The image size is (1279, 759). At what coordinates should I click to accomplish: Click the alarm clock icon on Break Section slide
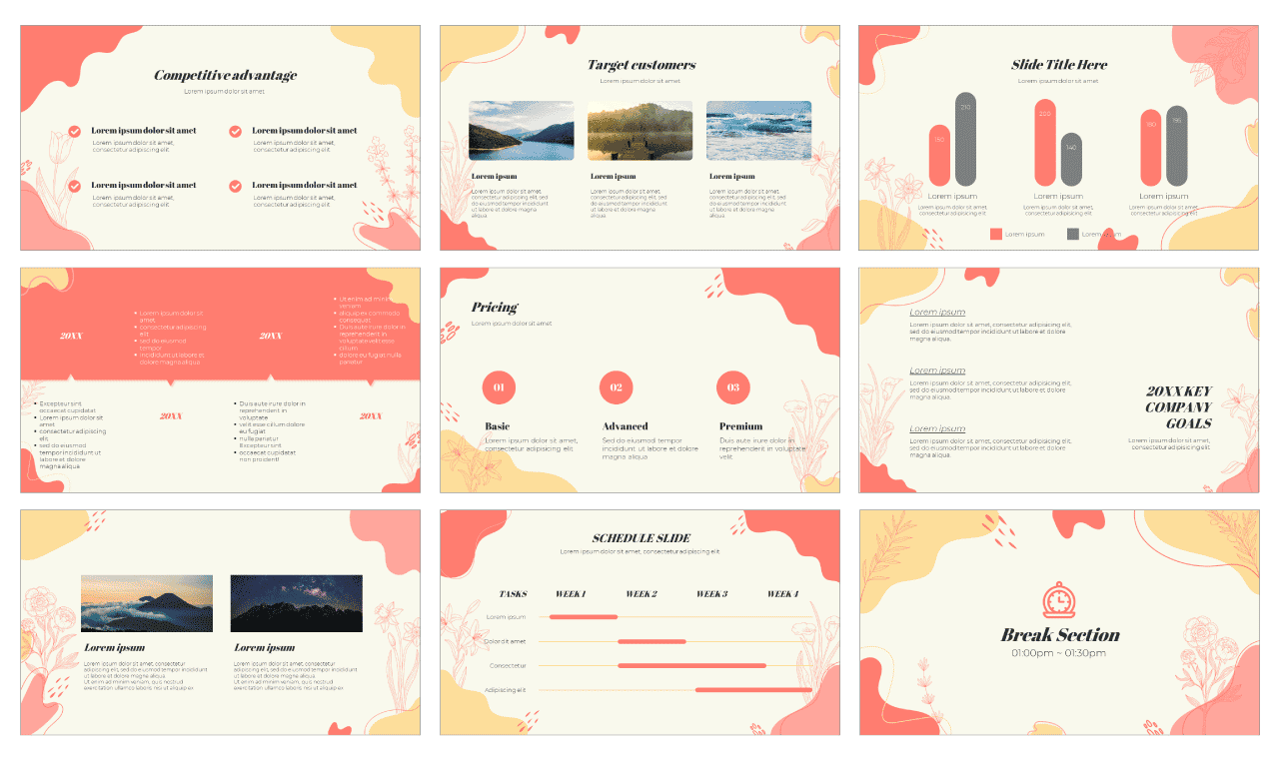pos(1059,600)
